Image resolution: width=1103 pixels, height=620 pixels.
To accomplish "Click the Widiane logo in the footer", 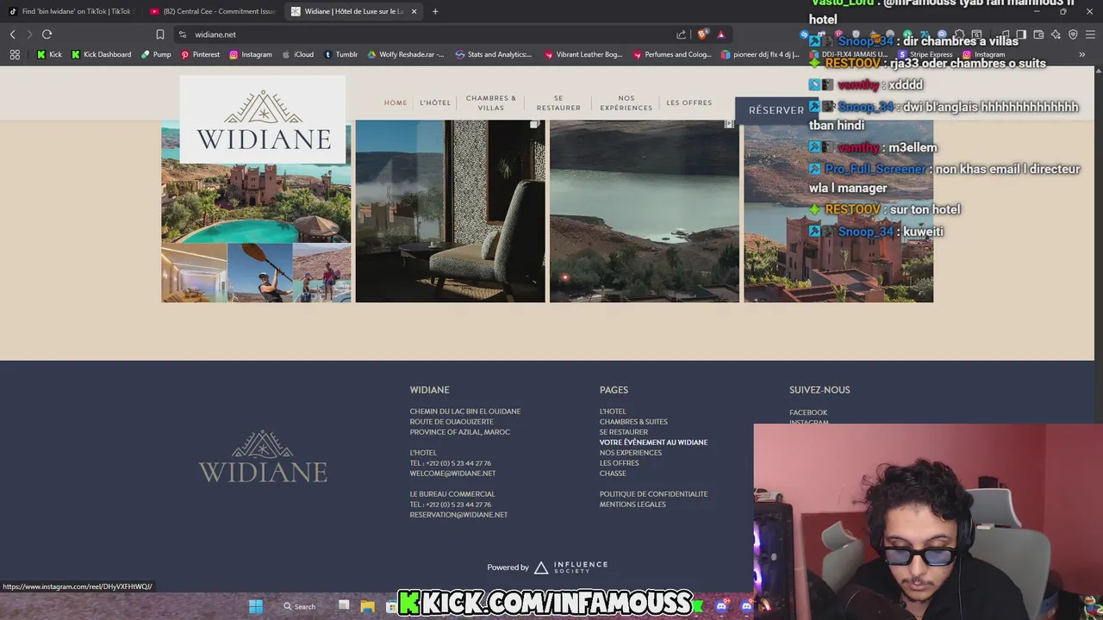I will coord(263,456).
